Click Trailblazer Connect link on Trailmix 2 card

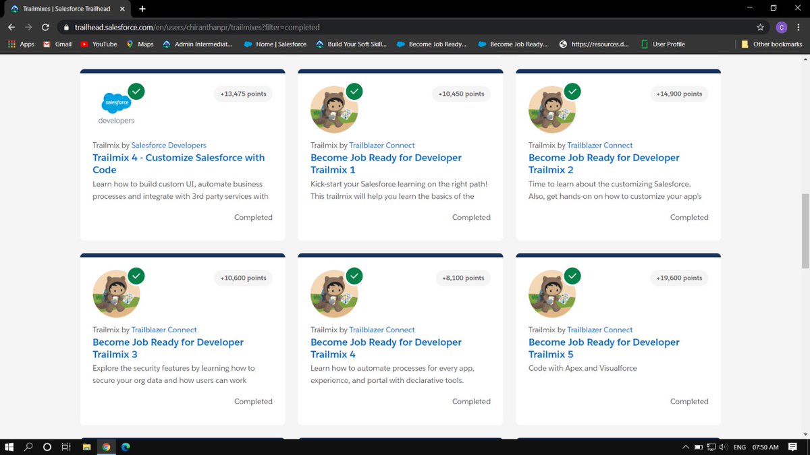600,145
